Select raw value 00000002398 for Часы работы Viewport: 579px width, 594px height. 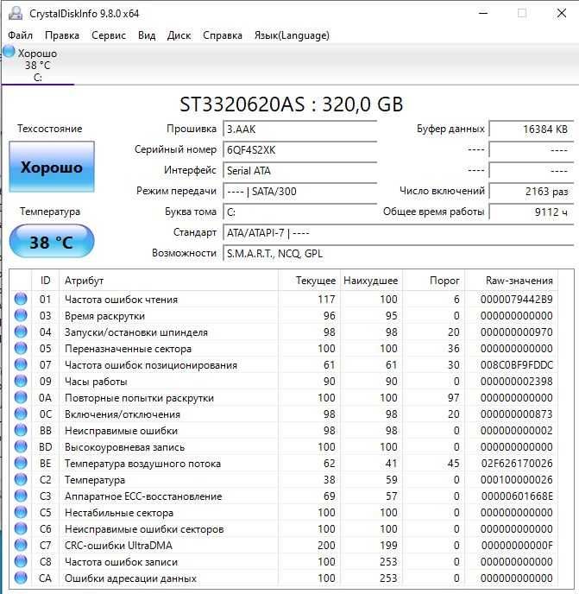[517, 381]
